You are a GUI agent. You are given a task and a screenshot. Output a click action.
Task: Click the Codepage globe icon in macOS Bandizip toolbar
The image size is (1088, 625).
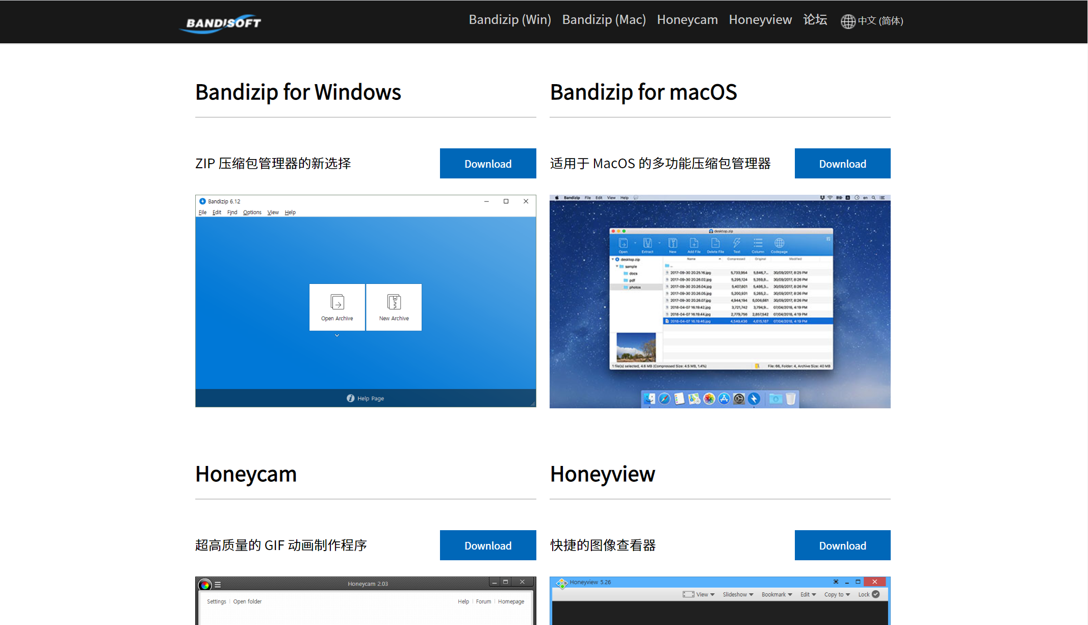[779, 243]
